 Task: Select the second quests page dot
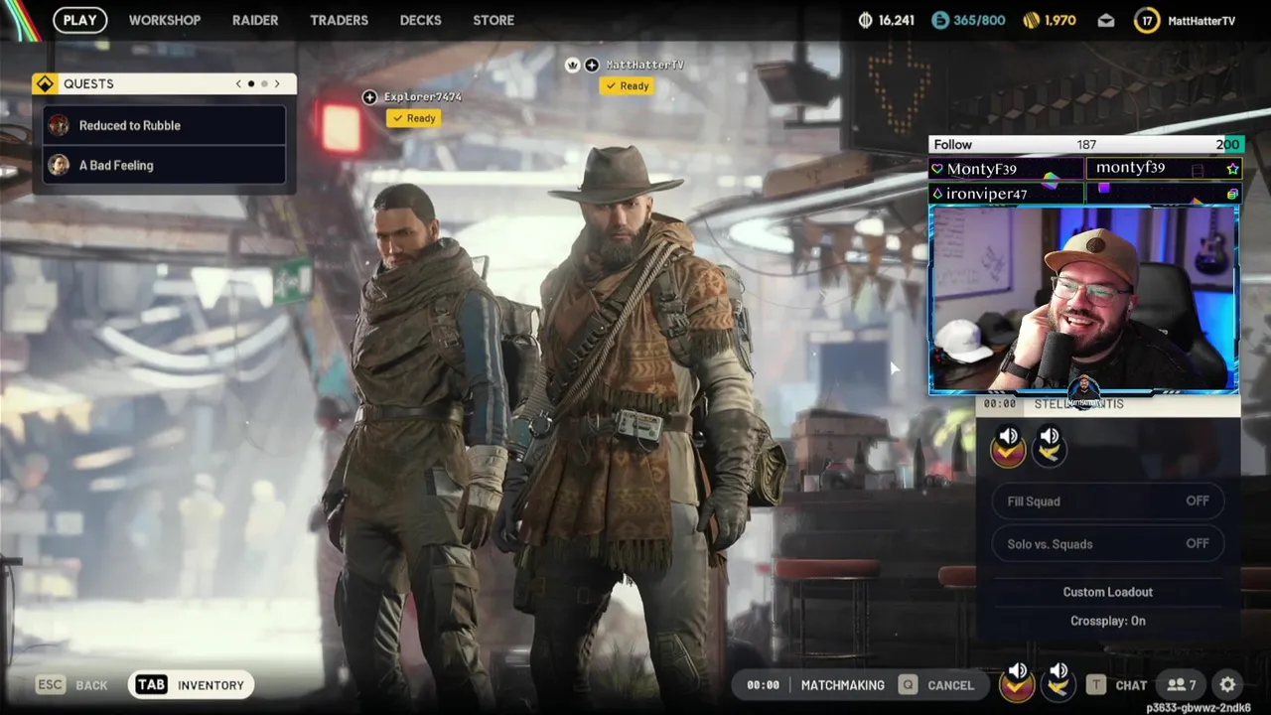[x=264, y=84]
